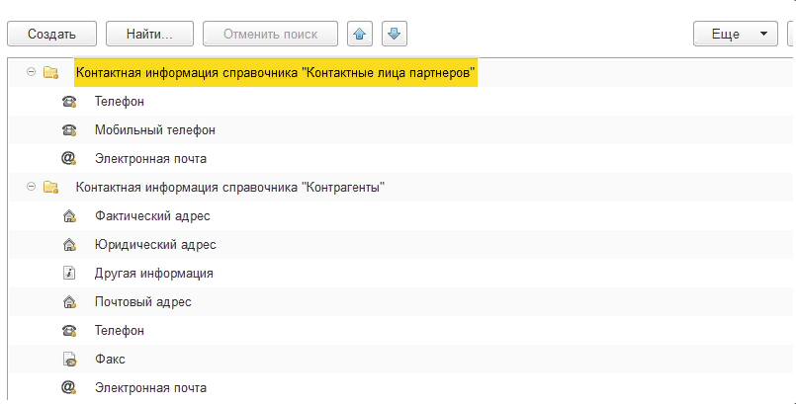796x404 pixels.
Task: Collapse the Контрагенты contact information group
Action: tap(32, 187)
